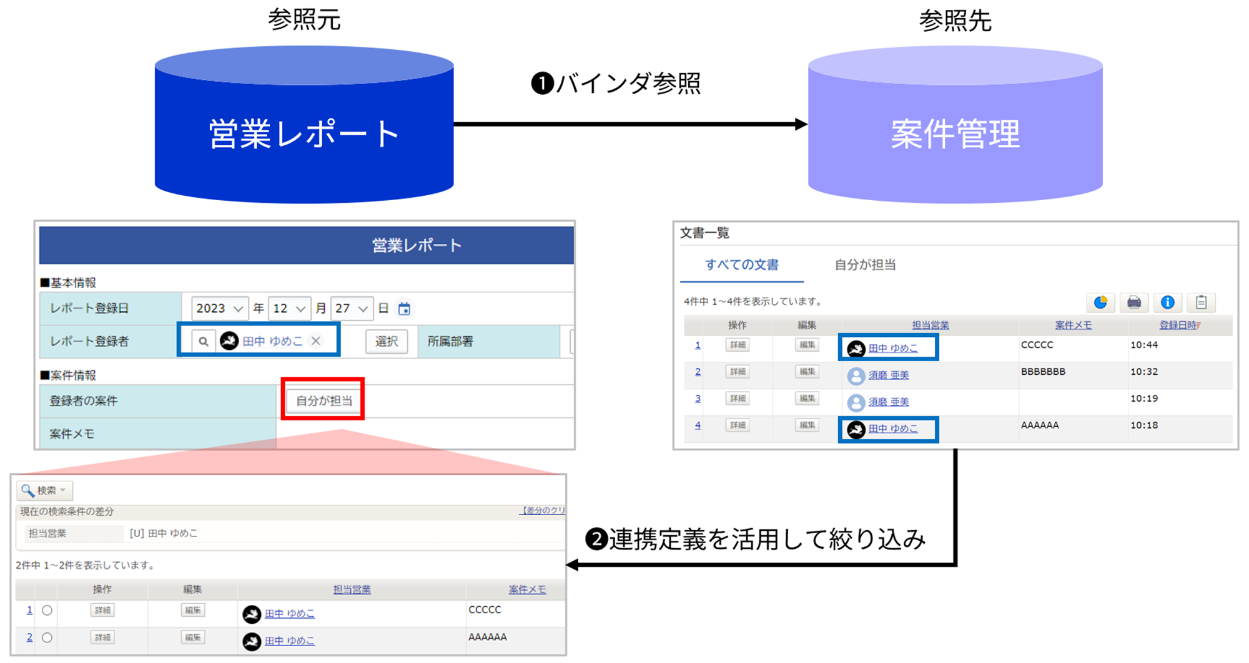Click 編集 button in 文書一覧 row 4
This screenshot has height=663, width=1249.
click(807, 425)
